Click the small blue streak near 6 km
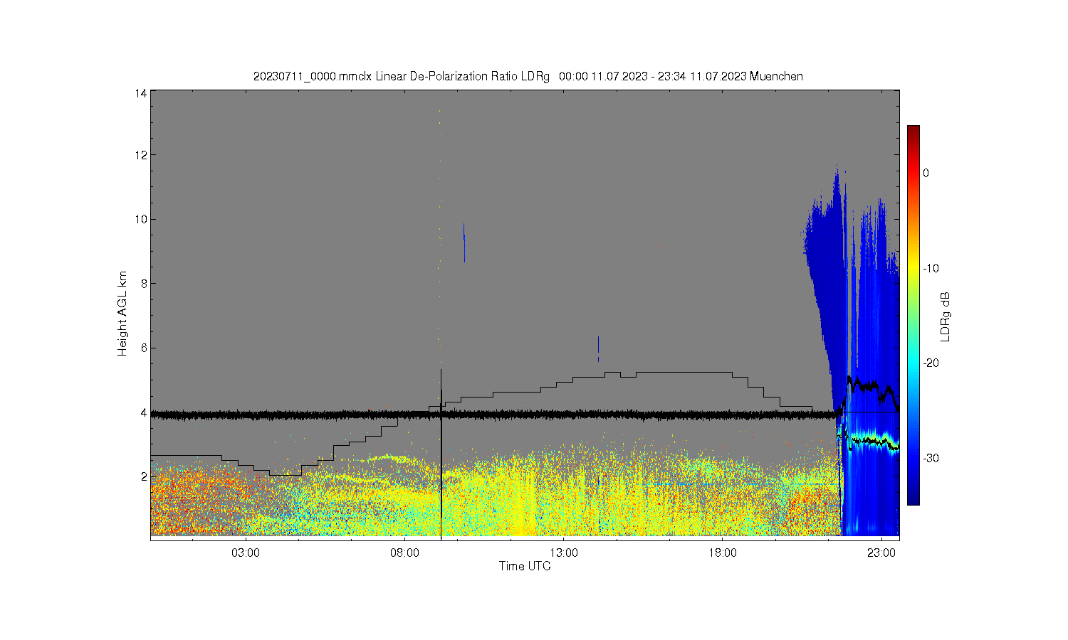1068x640 pixels. pyautogui.click(x=598, y=348)
